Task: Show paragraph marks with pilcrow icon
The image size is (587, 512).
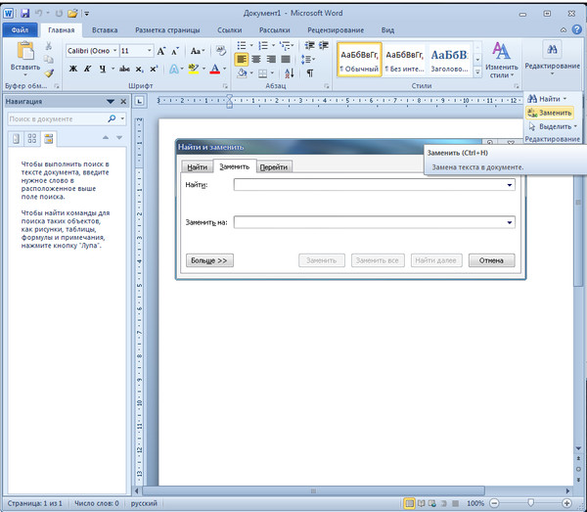Action: click(310, 73)
